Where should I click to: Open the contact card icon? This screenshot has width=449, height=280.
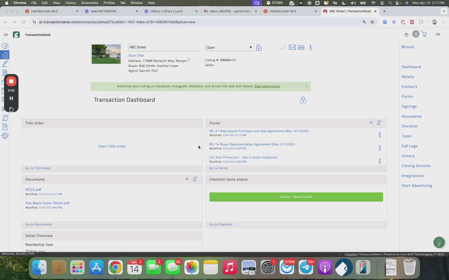301,47
